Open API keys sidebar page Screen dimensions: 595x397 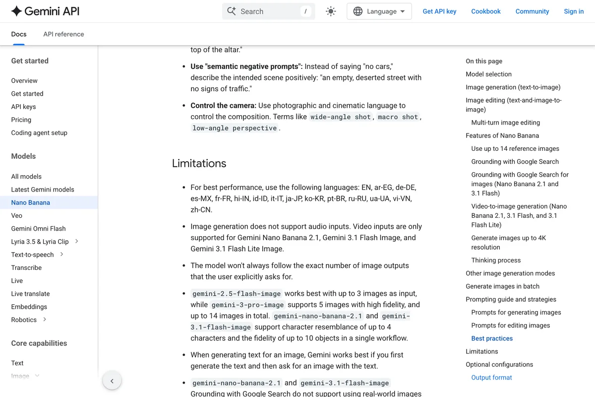pos(23,107)
